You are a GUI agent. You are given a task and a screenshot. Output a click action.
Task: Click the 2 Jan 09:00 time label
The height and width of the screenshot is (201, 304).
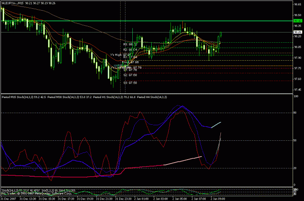coord(218,199)
